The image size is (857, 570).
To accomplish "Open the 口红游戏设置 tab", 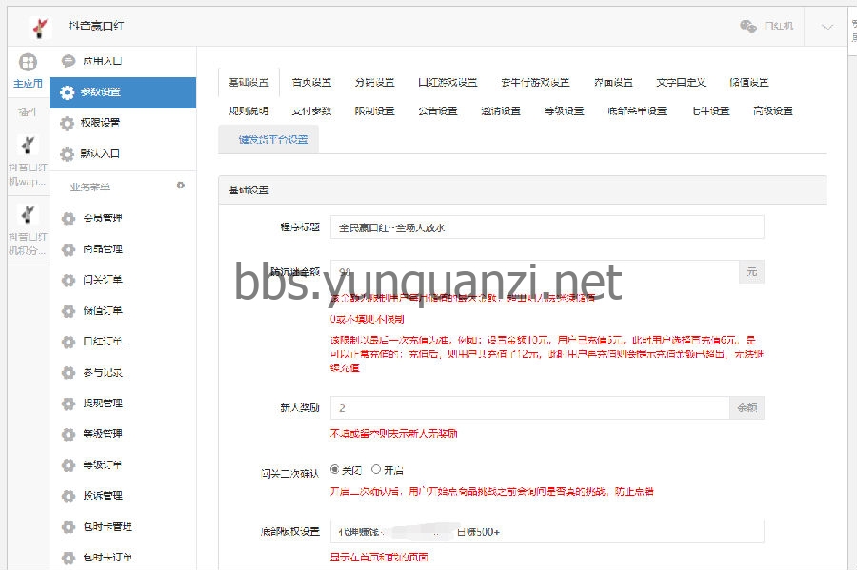I will click(447, 83).
